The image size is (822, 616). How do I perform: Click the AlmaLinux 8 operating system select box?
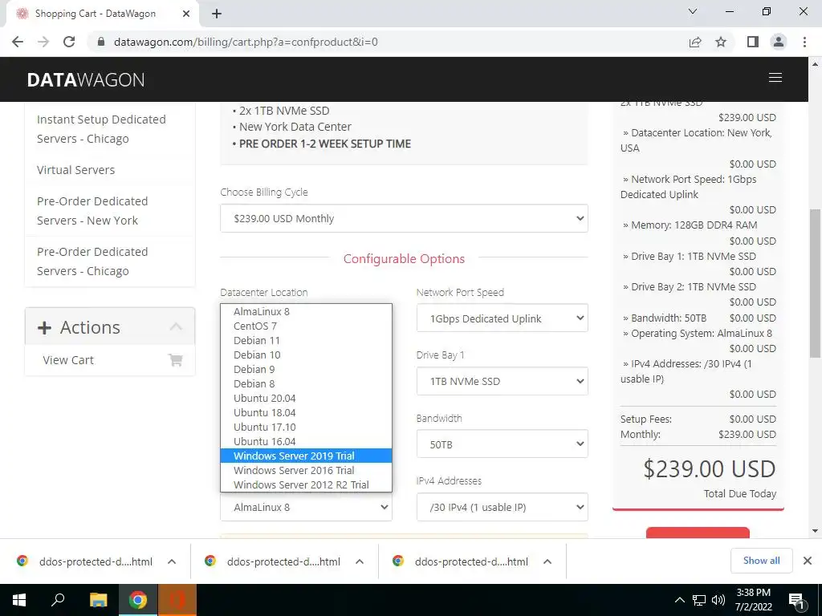click(306, 507)
